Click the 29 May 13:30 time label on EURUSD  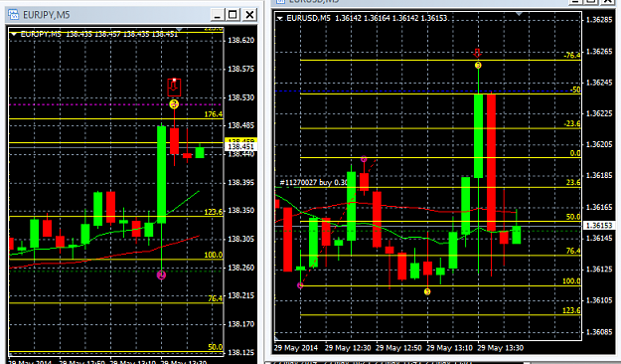[x=500, y=348]
